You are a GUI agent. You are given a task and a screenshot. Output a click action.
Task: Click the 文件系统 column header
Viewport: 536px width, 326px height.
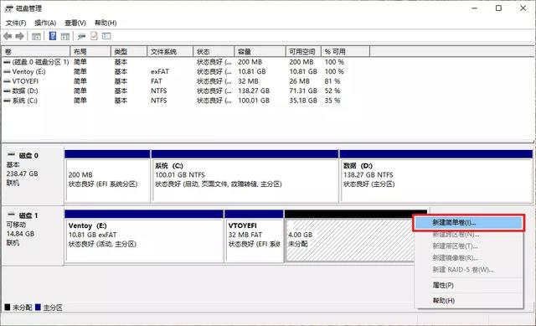[170, 52]
